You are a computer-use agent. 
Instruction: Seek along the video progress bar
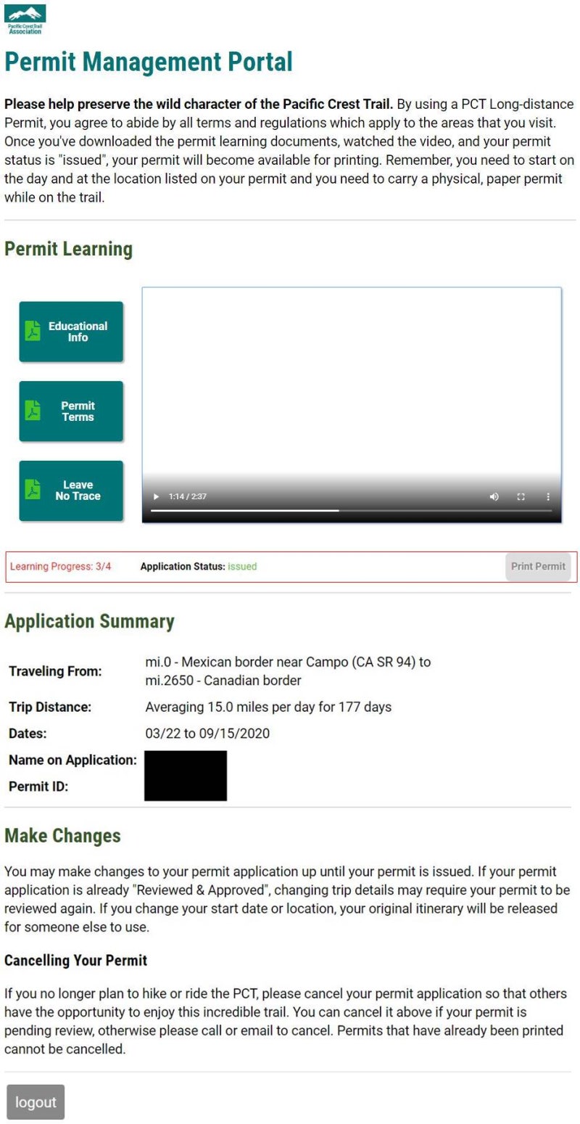[351, 511]
